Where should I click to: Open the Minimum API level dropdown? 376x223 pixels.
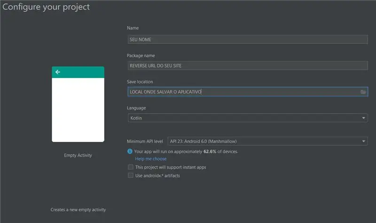click(267, 141)
